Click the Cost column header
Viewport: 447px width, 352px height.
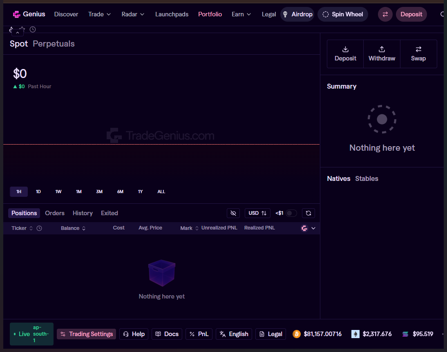tap(118, 228)
